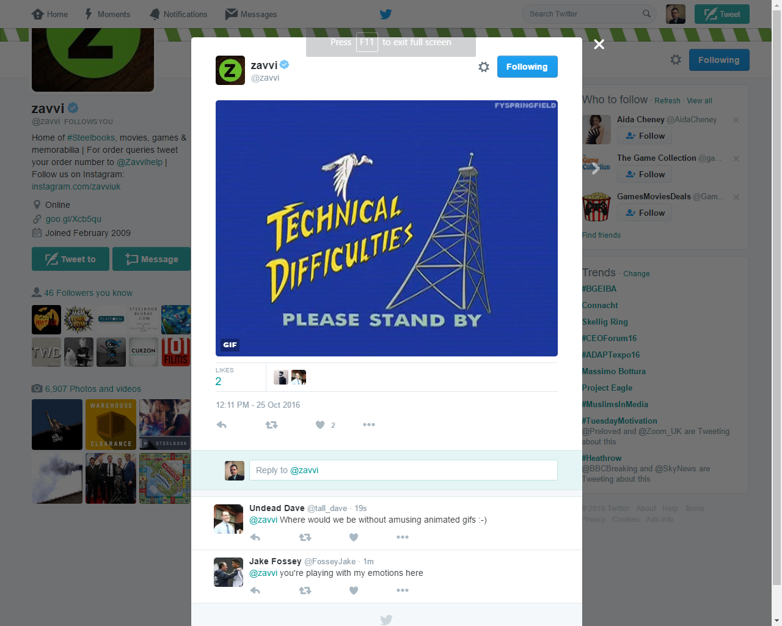Retweet zavvi's tweet

point(272,425)
